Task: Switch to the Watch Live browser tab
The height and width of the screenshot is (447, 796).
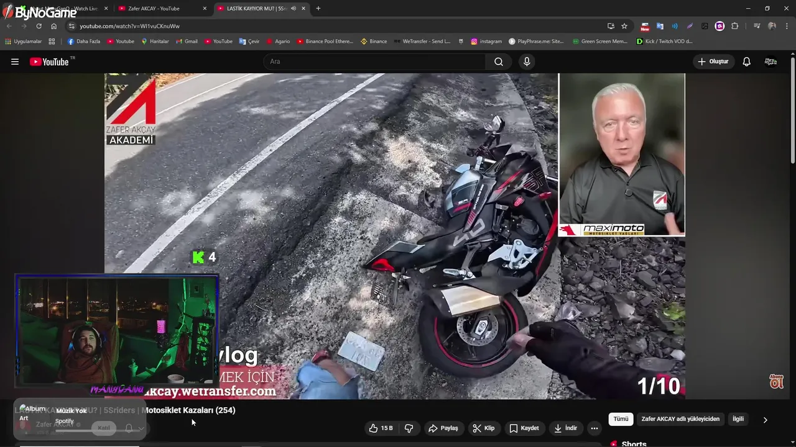Action: [62, 9]
